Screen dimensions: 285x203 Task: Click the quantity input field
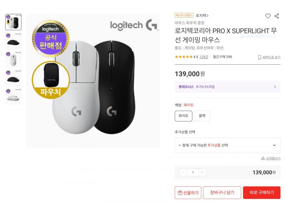tap(193, 172)
